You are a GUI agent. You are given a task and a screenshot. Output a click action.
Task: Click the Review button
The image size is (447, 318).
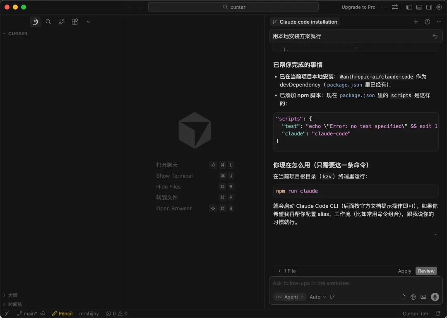click(426, 271)
